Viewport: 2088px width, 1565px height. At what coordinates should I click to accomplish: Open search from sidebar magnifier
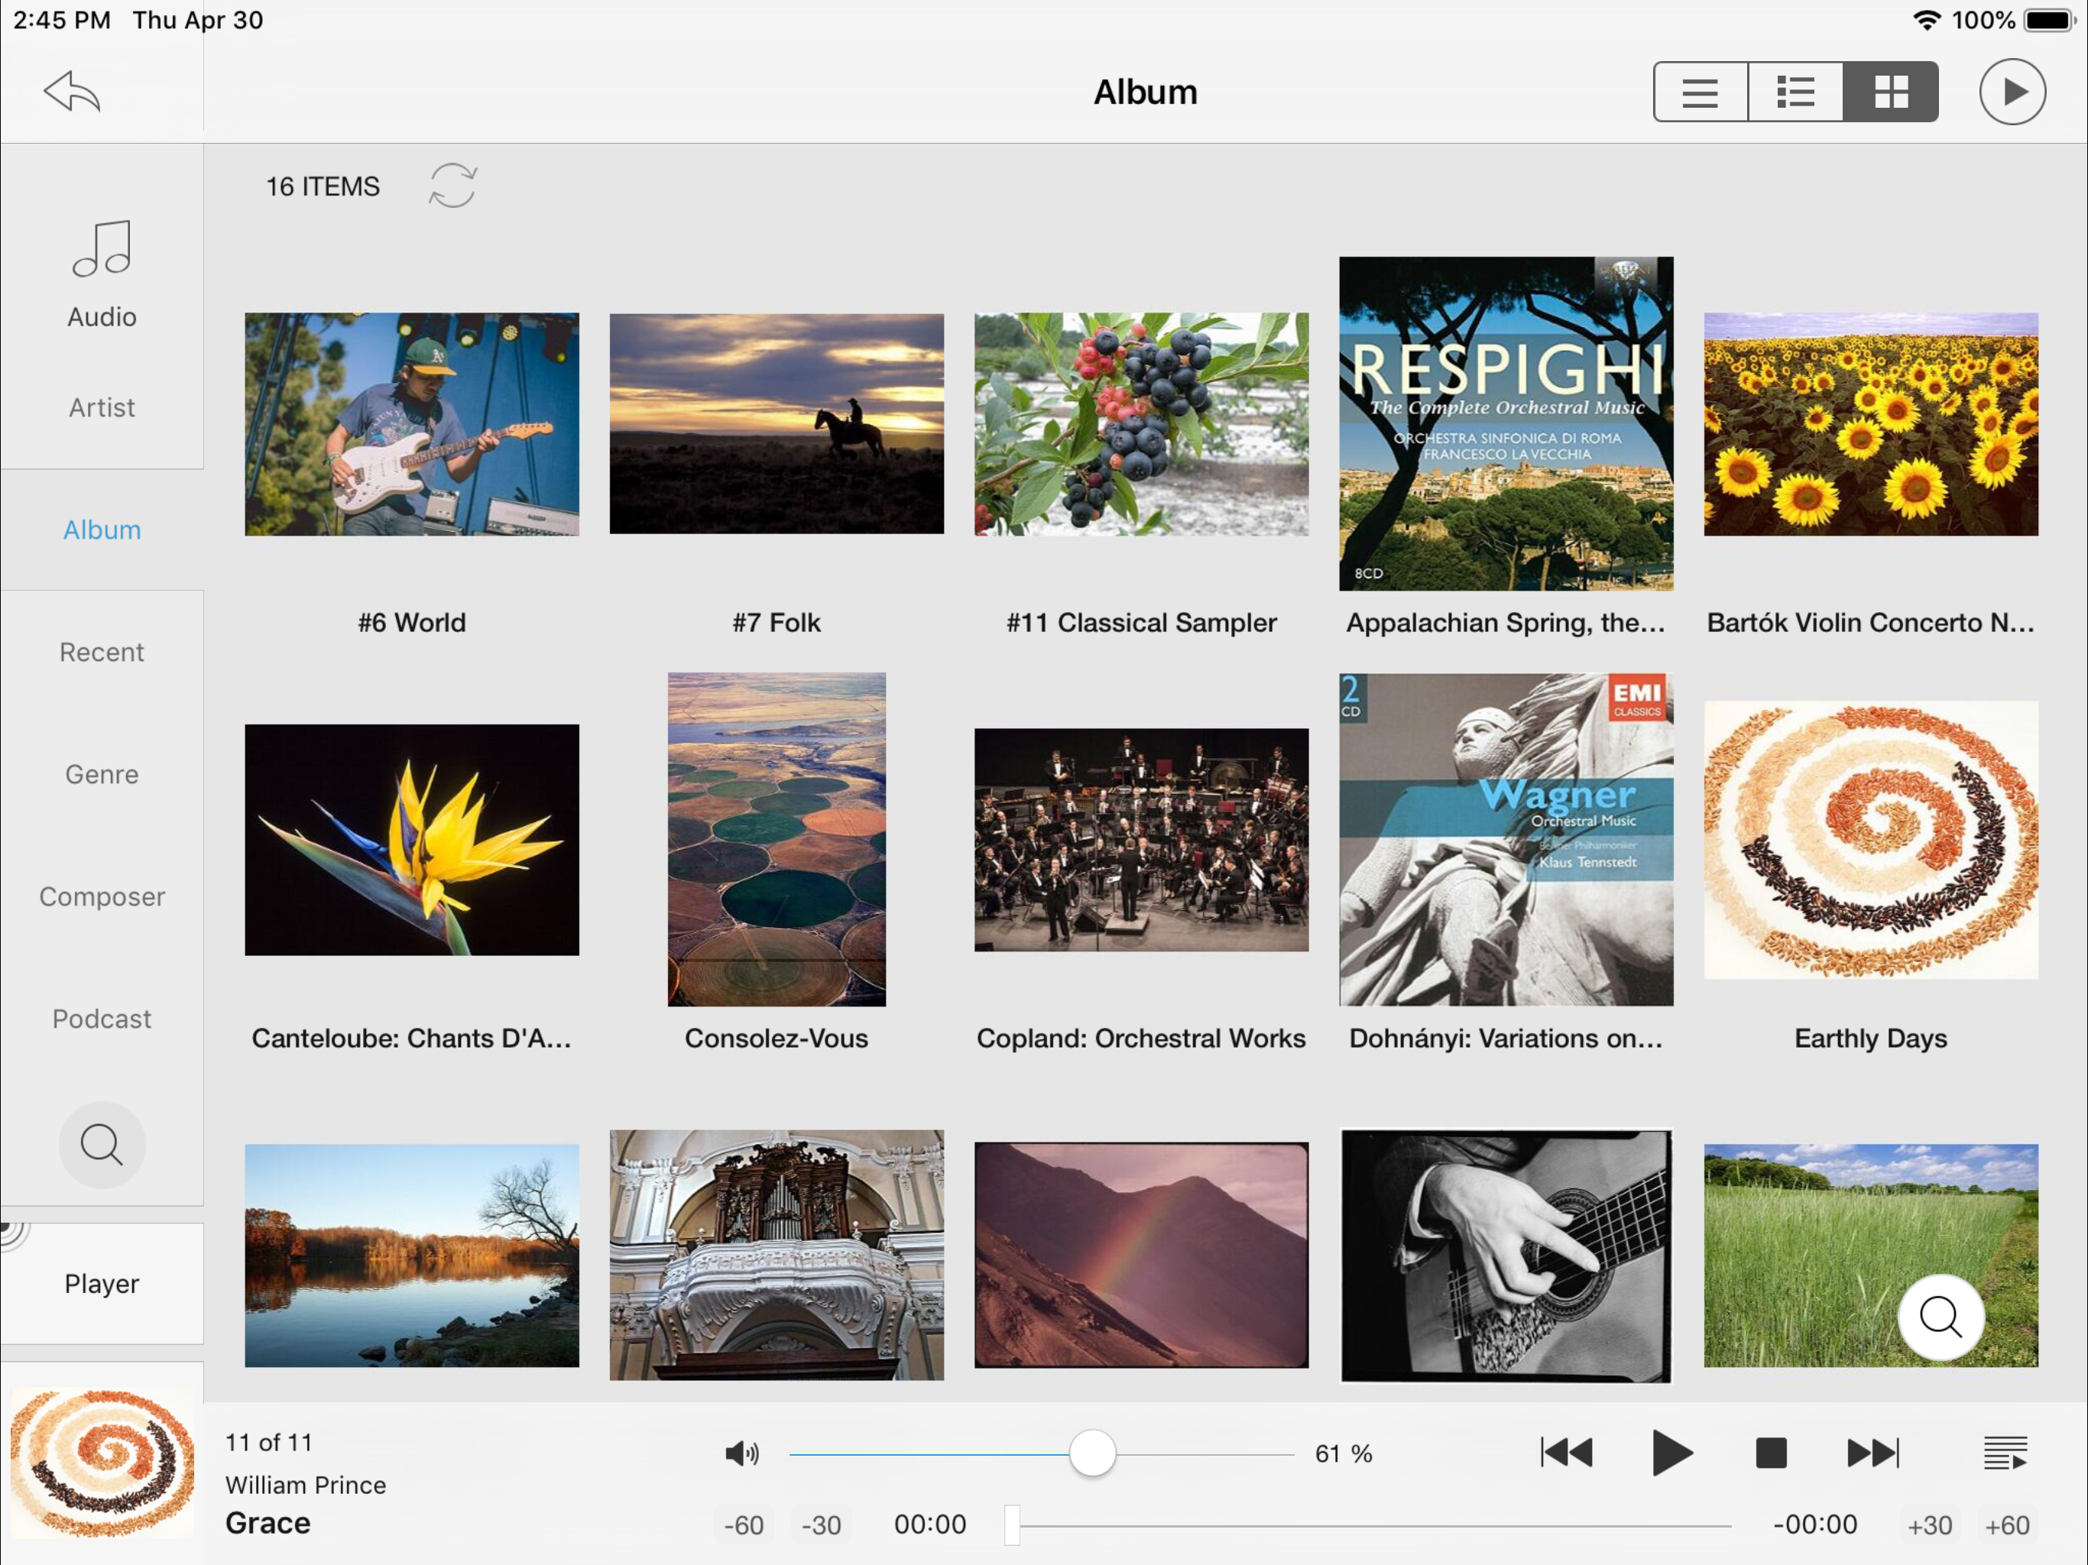101,1144
